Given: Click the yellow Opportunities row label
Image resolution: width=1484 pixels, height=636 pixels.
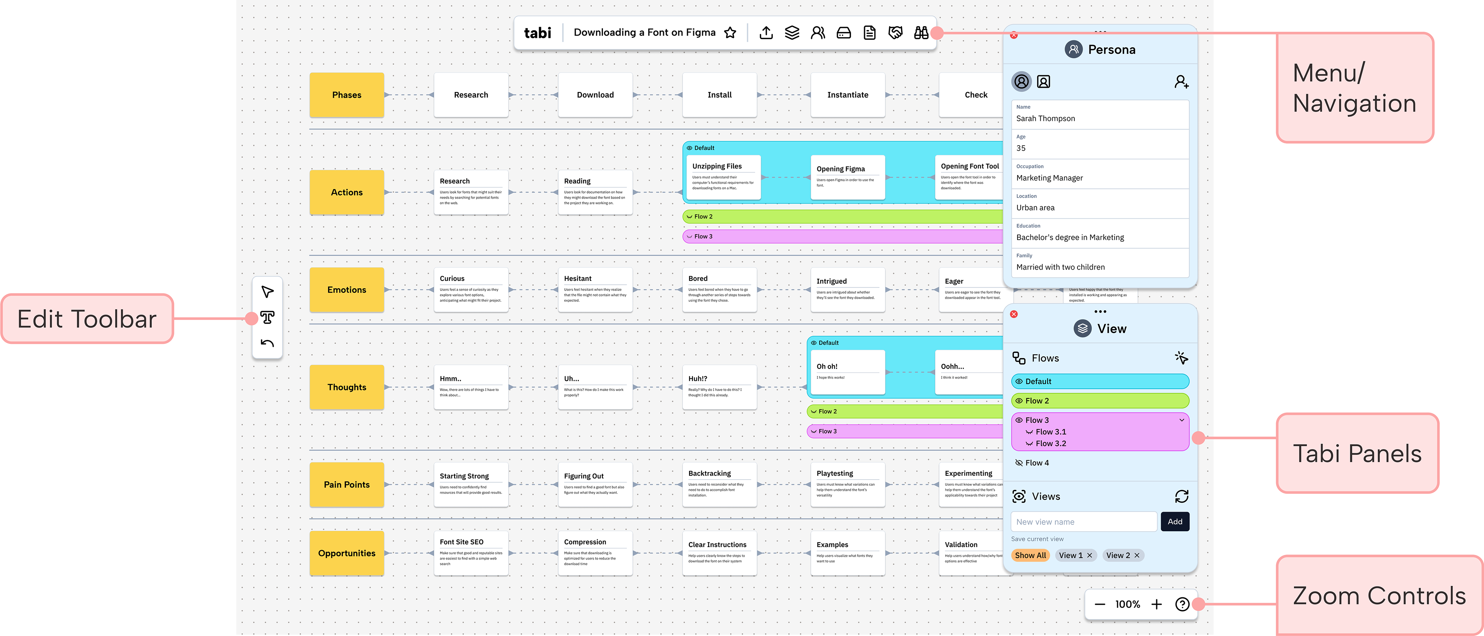Looking at the screenshot, I should [x=347, y=553].
